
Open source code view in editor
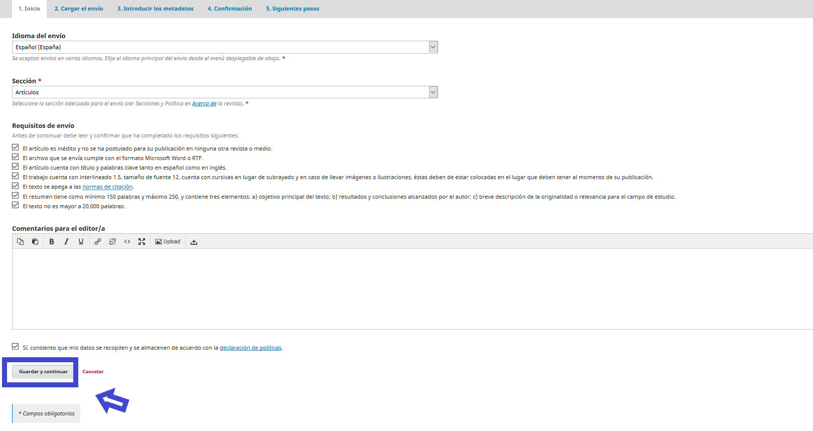point(127,241)
